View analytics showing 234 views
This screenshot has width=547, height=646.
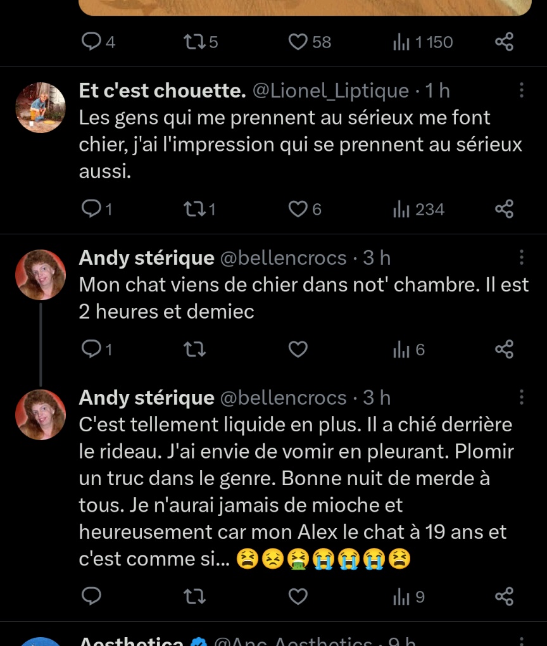click(x=418, y=209)
